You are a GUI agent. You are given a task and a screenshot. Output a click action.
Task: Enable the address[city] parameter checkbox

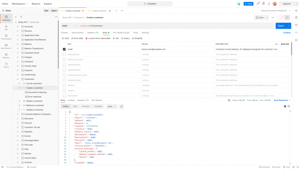pyautogui.click(x=64, y=54)
